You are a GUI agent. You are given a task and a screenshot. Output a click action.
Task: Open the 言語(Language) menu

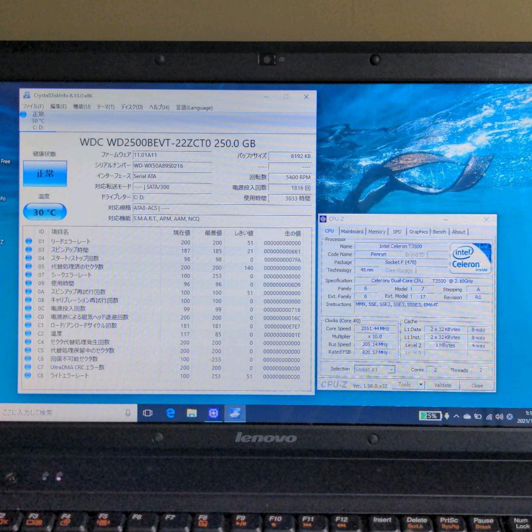(194, 107)
